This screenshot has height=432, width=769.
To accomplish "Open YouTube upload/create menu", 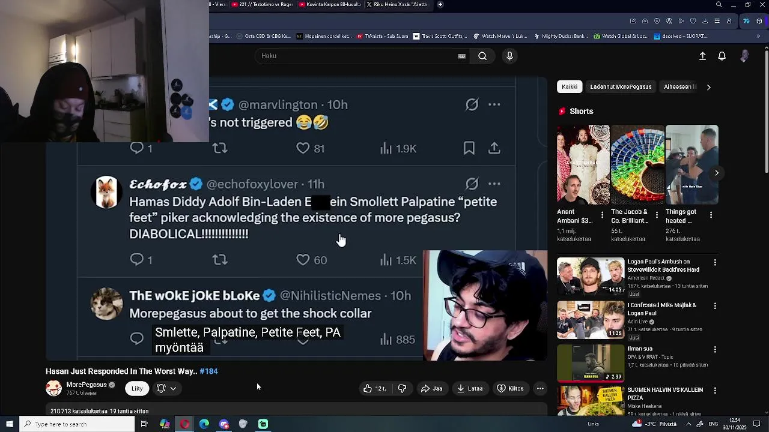I will pyautogui.click(x=702, y=56).
